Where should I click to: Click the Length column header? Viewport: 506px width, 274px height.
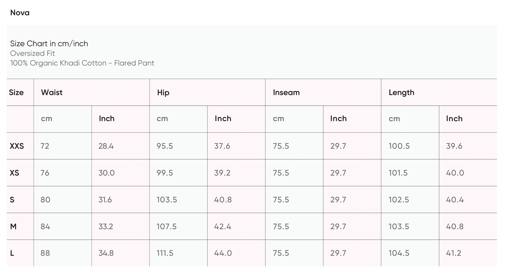401,93
